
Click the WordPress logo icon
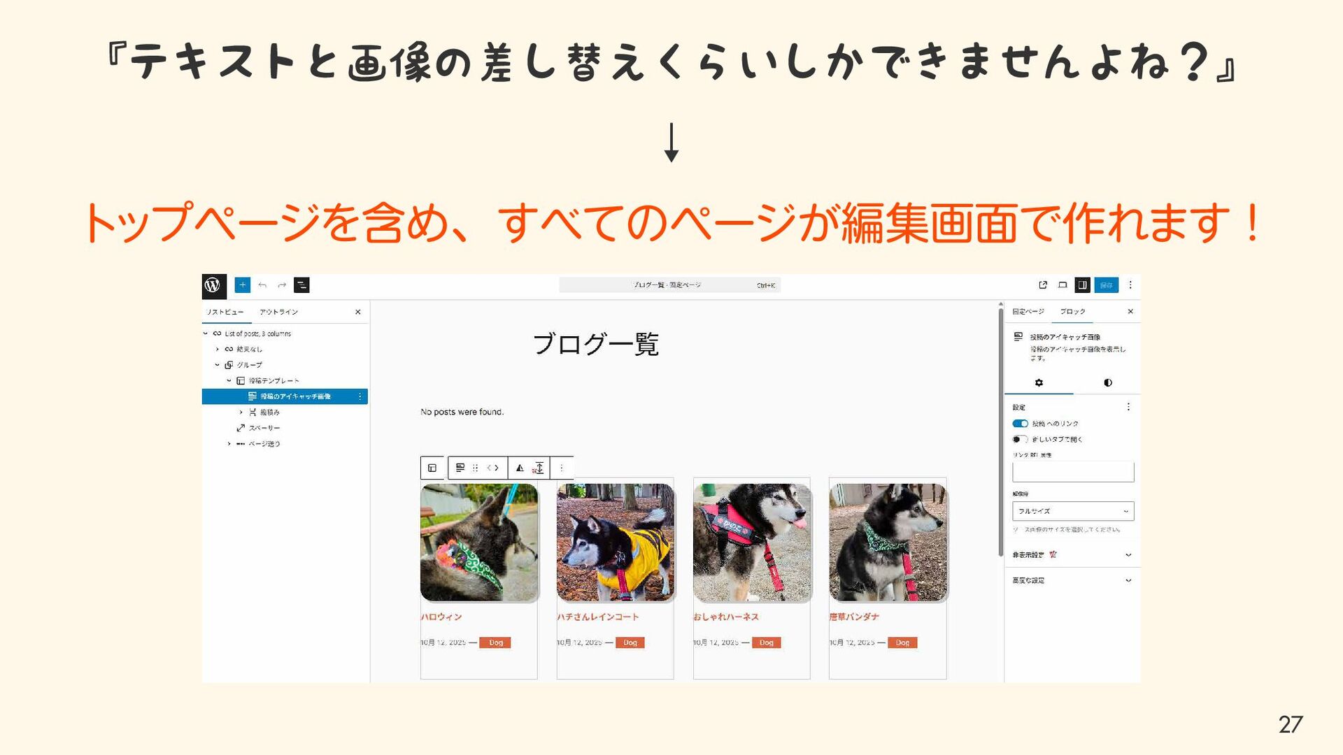pos(213,285)
